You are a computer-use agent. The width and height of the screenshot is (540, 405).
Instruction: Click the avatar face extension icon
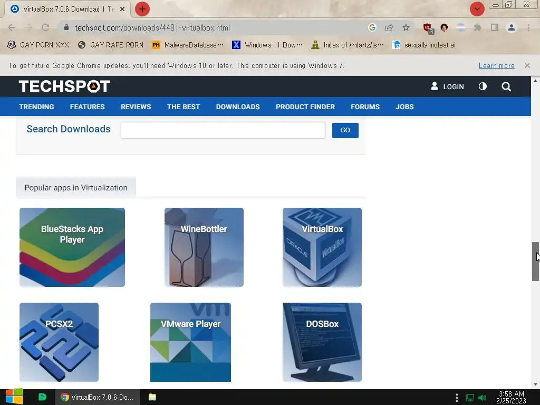(x=444, y=27)
